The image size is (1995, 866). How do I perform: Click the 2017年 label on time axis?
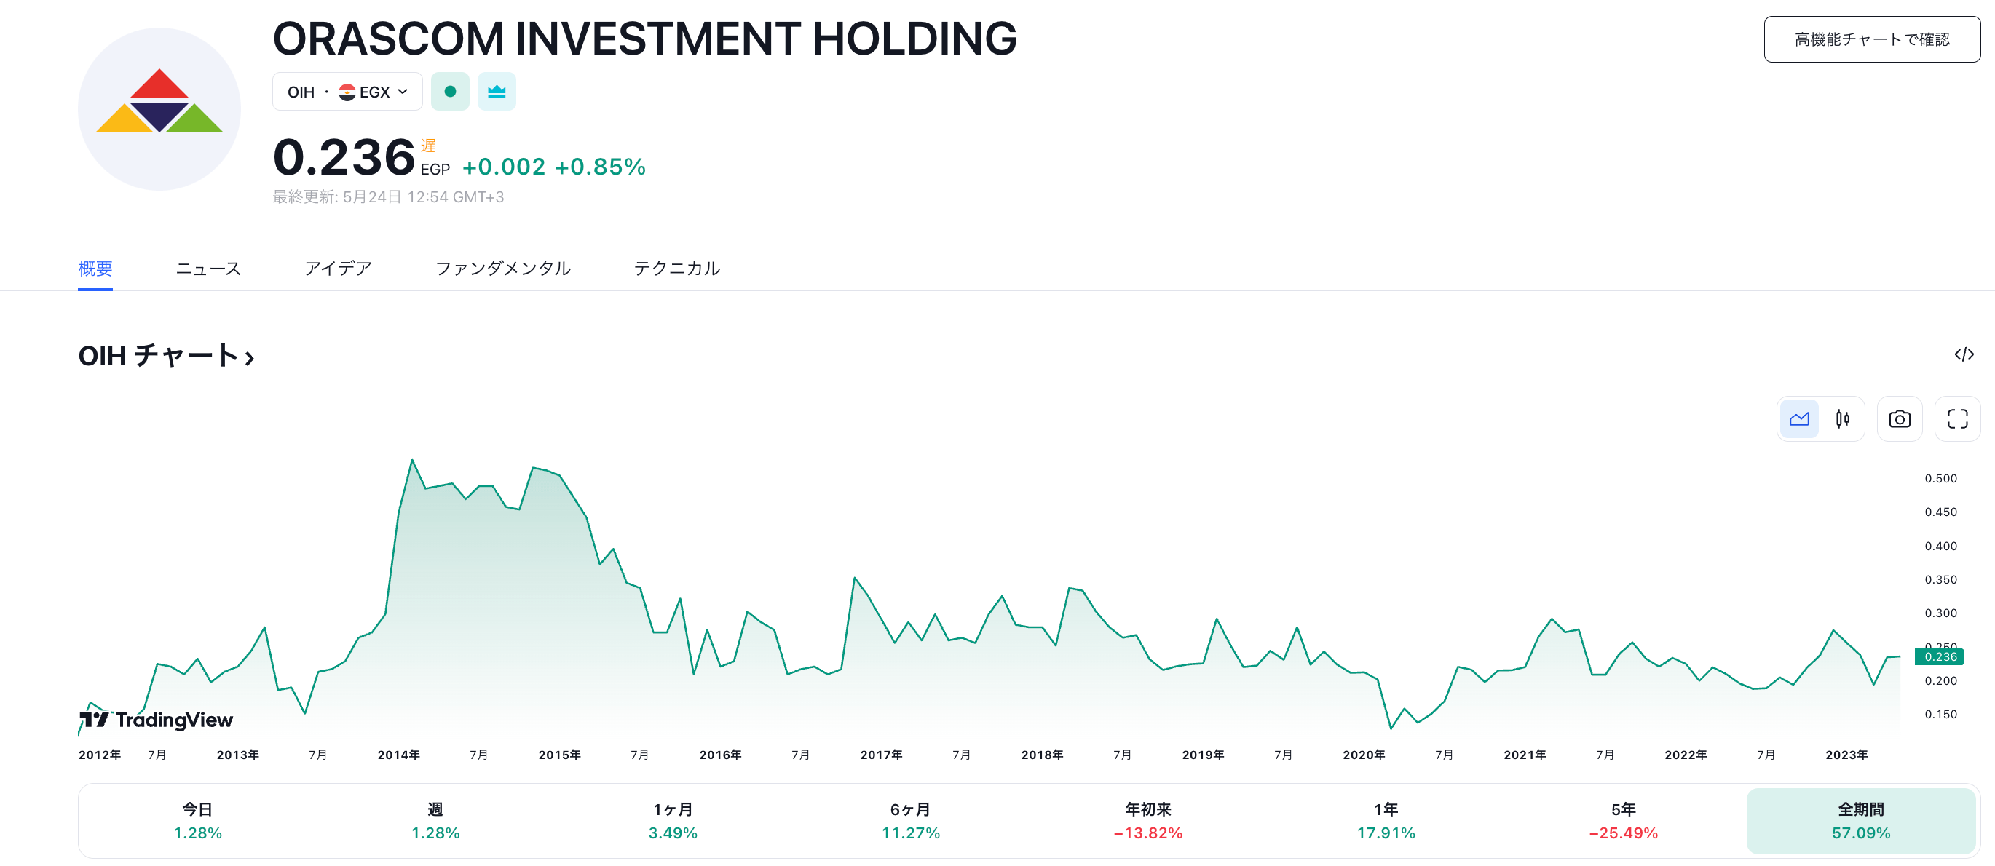tap(881, 755)
